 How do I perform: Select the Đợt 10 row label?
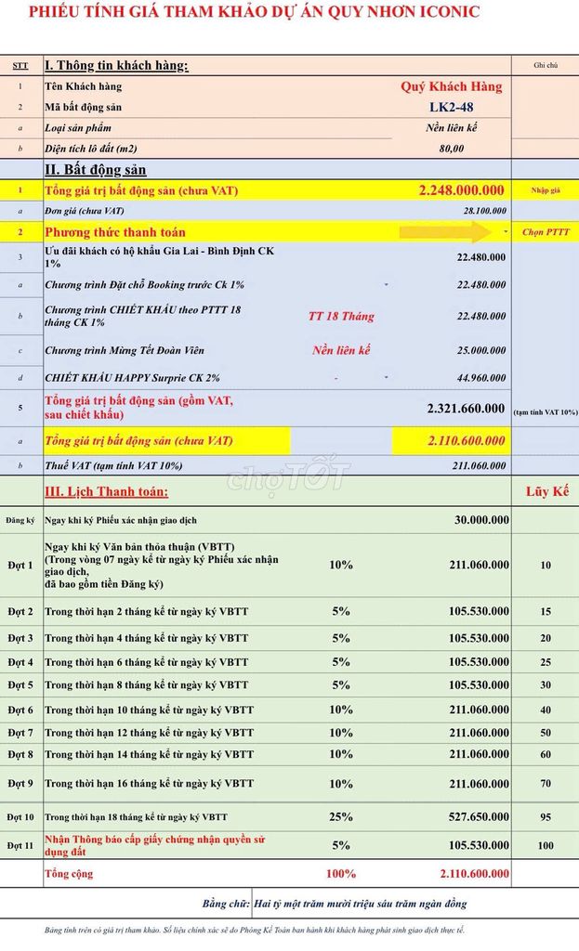point(21,817)
